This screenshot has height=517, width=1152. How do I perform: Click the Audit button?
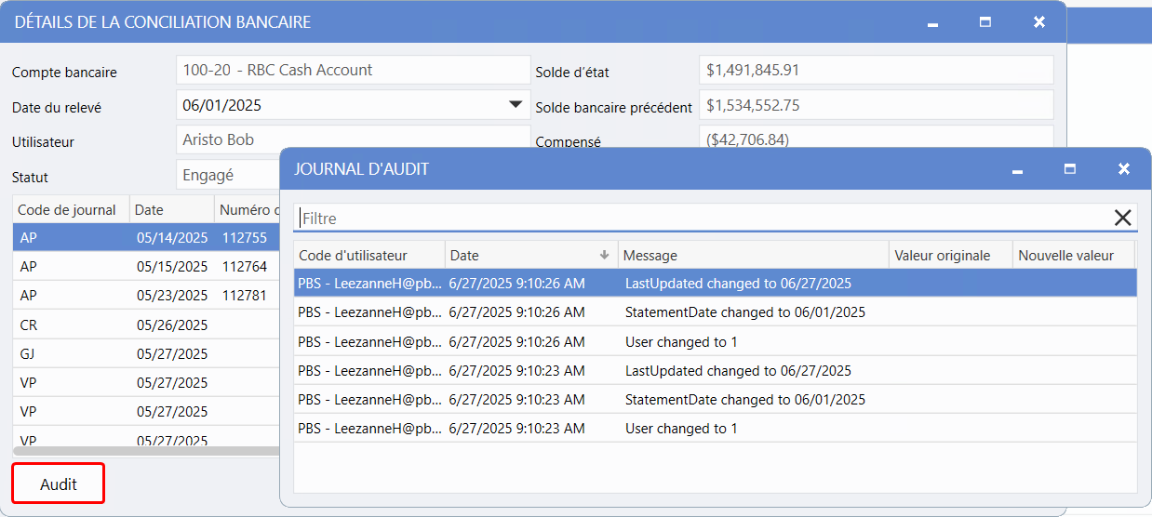click(x=59, y=484)
